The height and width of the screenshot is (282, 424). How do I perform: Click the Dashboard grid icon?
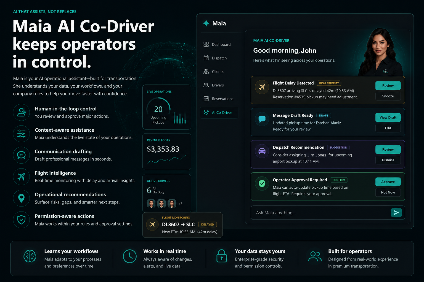click(x=206, y=44)
